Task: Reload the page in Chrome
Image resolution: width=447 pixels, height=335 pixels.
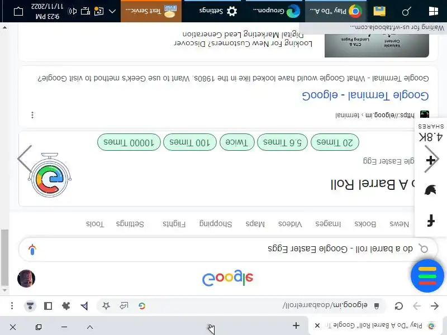Action: (398, 306)
